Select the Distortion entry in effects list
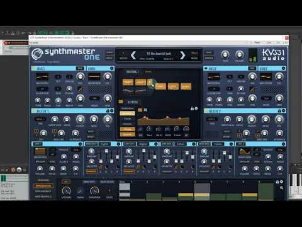 click(128, 108)
